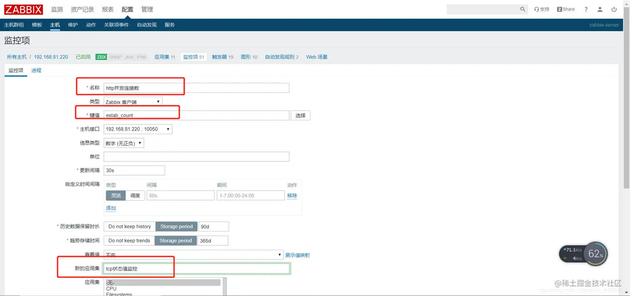
Task: Go to 模板 submenu
Action: pyautogui.click(x=37, y=25)
